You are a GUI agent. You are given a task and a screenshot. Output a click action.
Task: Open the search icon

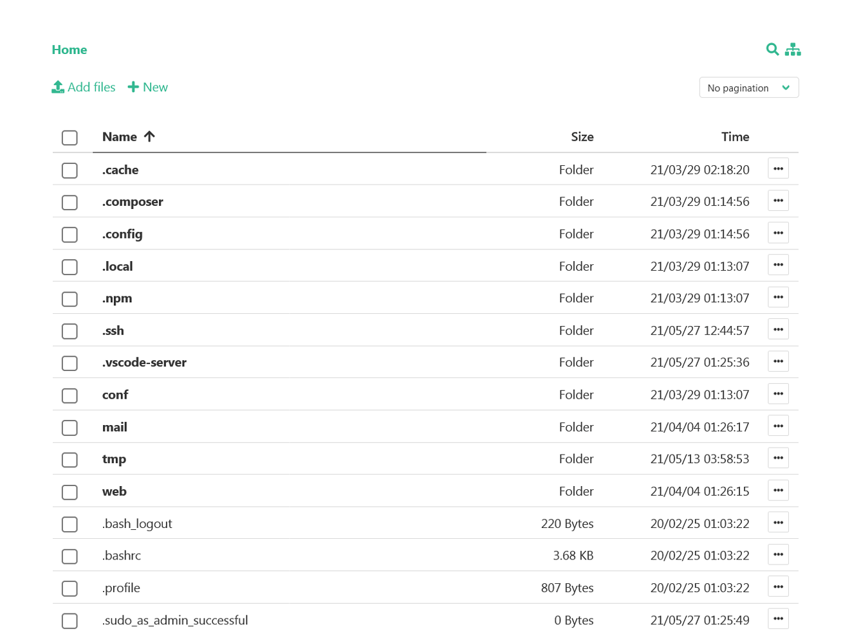click(x=772, y=49)
